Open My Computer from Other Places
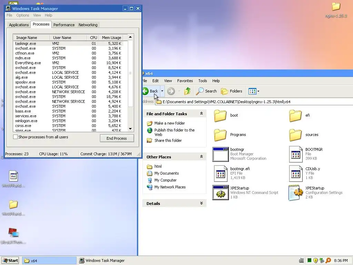Viewport: 353px width, 265px height. tap(165, 180)
